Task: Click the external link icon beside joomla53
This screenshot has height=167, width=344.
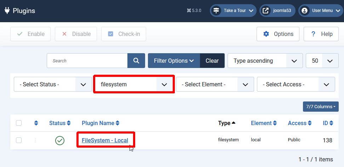Action: [266, 11]
